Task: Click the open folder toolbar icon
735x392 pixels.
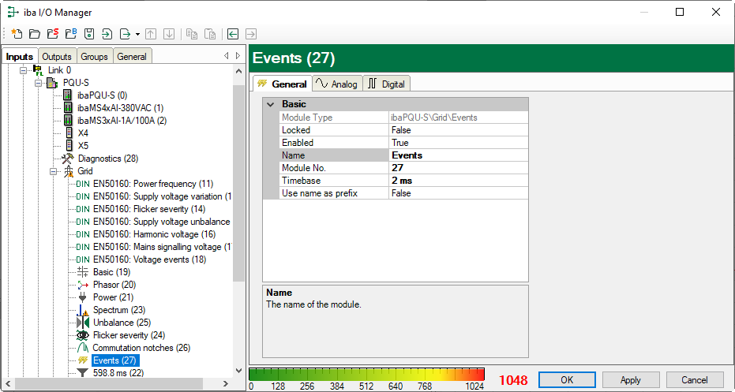Action: (34, 34)
